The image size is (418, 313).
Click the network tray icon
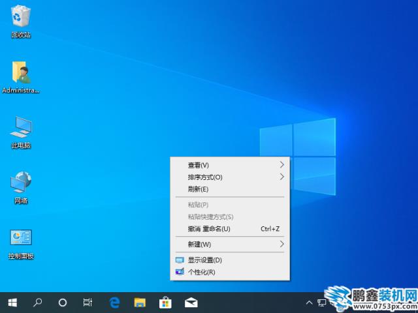(322, 303)
